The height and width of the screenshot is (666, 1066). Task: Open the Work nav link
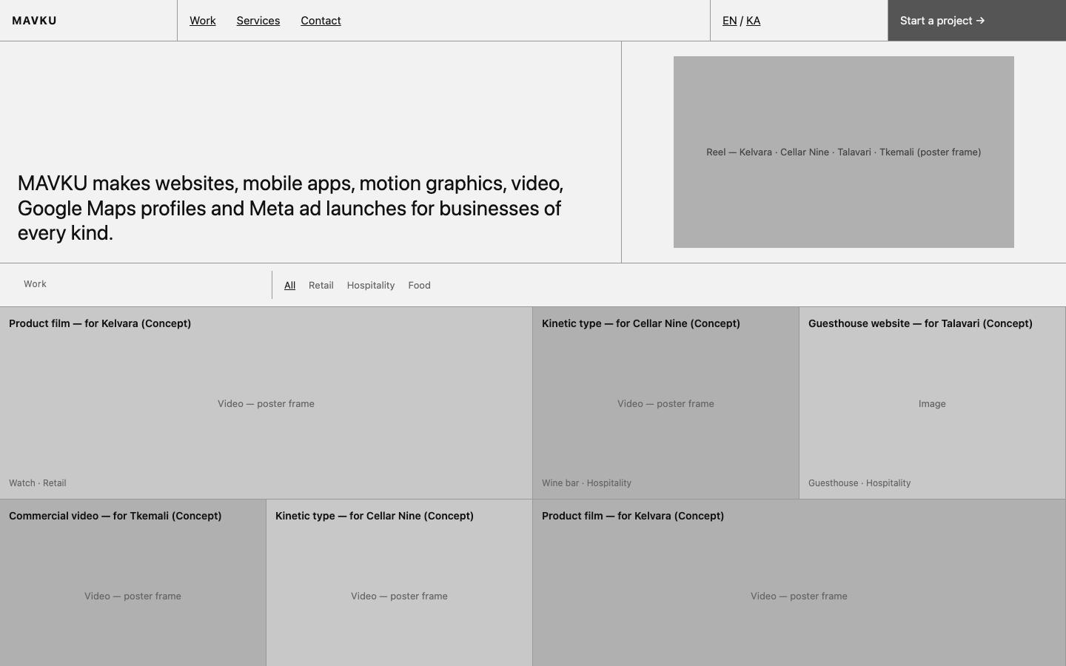click(203, 21)
